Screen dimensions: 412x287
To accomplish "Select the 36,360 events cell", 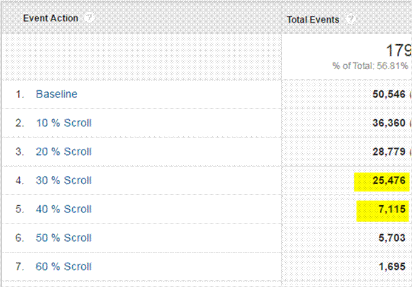I will [x=389, y=123].
